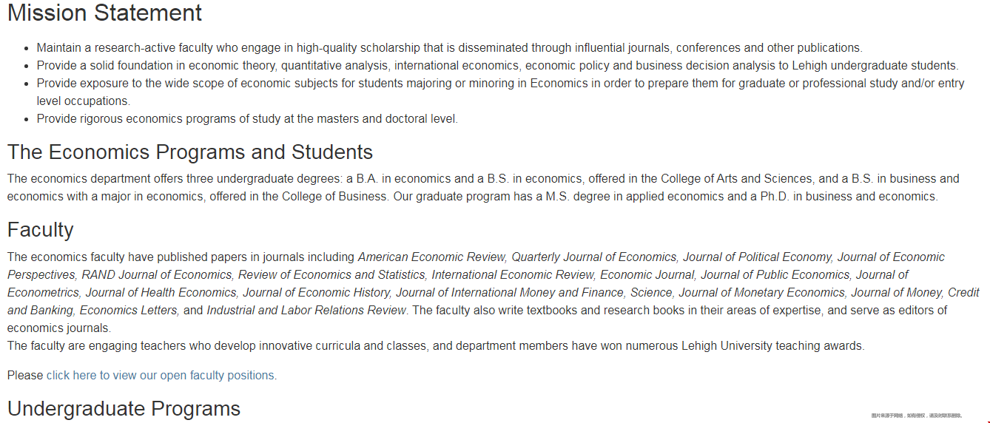Click the paragraph about three undergraduate degrees
Viewport: 990px width, 423px height.
(483, 187)
